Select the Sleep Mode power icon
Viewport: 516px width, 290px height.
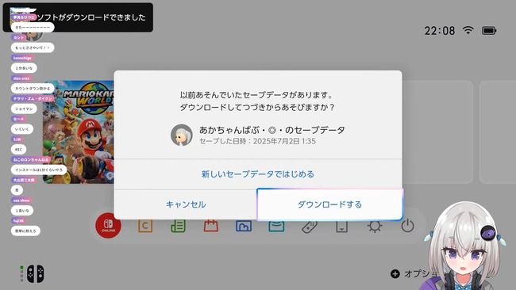407,226
